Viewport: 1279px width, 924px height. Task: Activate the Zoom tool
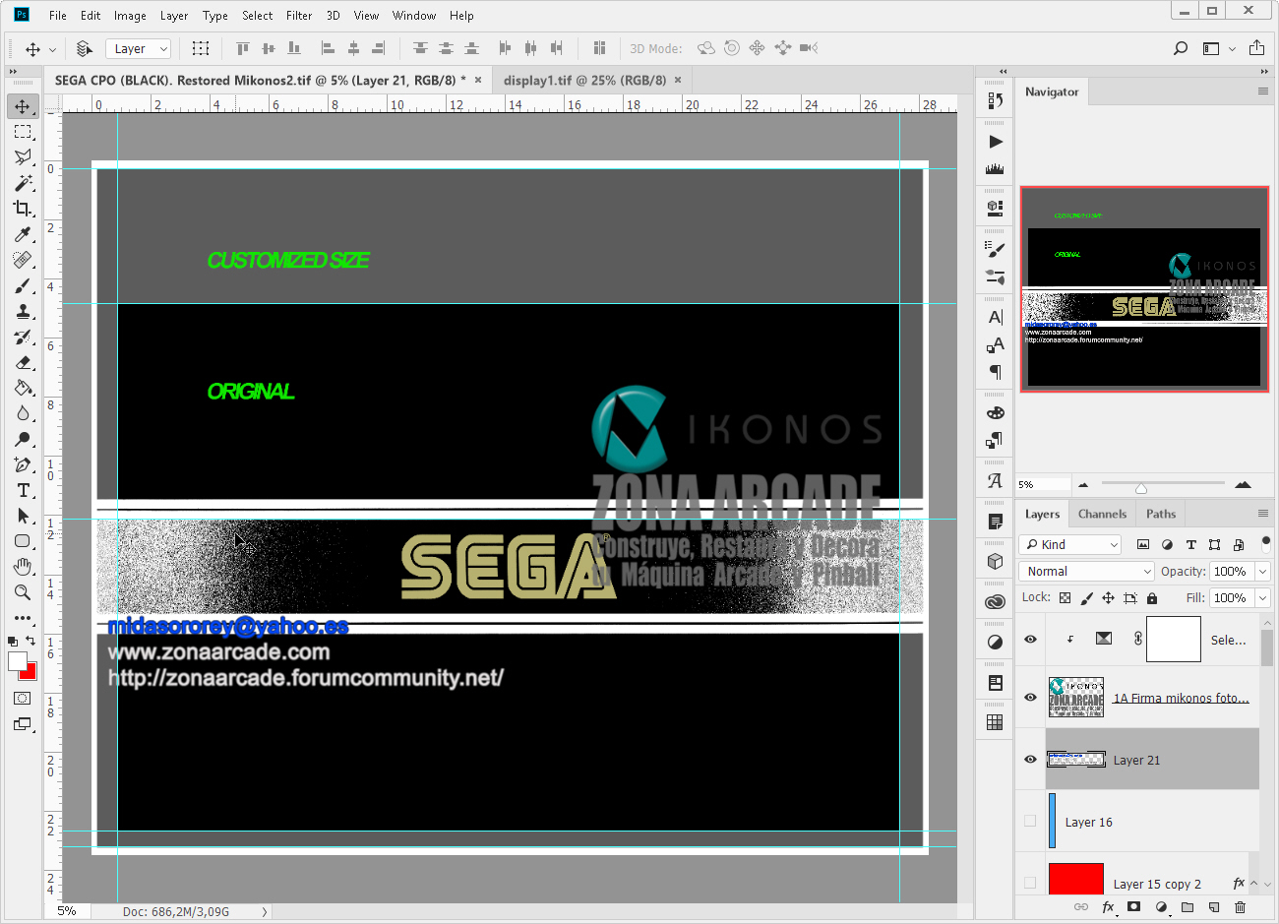(23, 592)
